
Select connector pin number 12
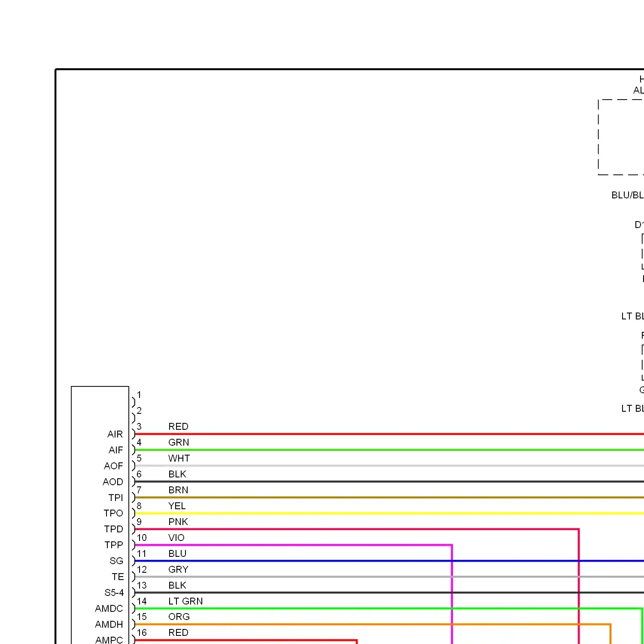pyautogui.click(x=142, y=569)
